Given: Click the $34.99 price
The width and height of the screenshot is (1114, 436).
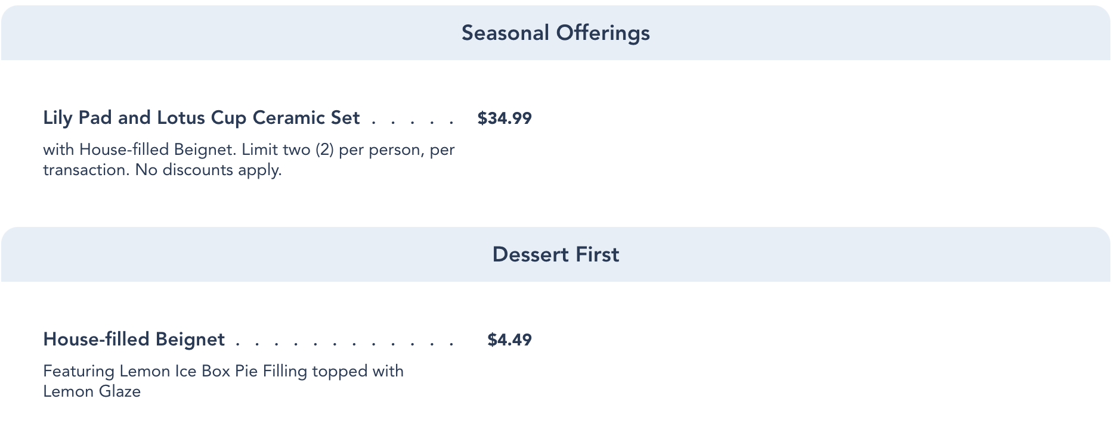Looking at the screenshot, I should [505, 119].
